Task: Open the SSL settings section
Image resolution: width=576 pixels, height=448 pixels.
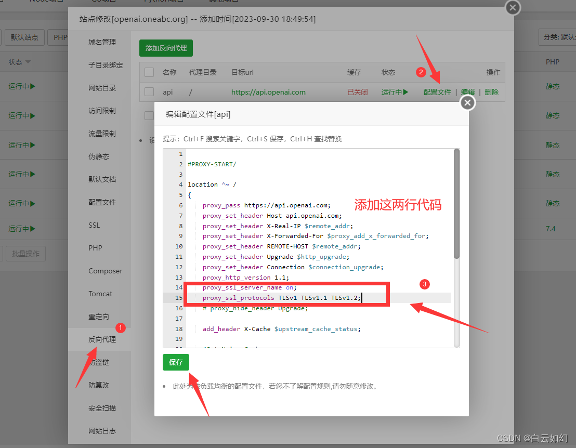Action: pos(95,225)
